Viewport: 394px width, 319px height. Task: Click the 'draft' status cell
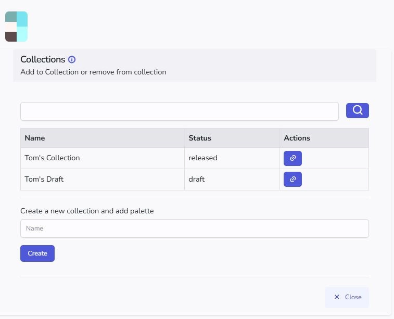point(232,180)
